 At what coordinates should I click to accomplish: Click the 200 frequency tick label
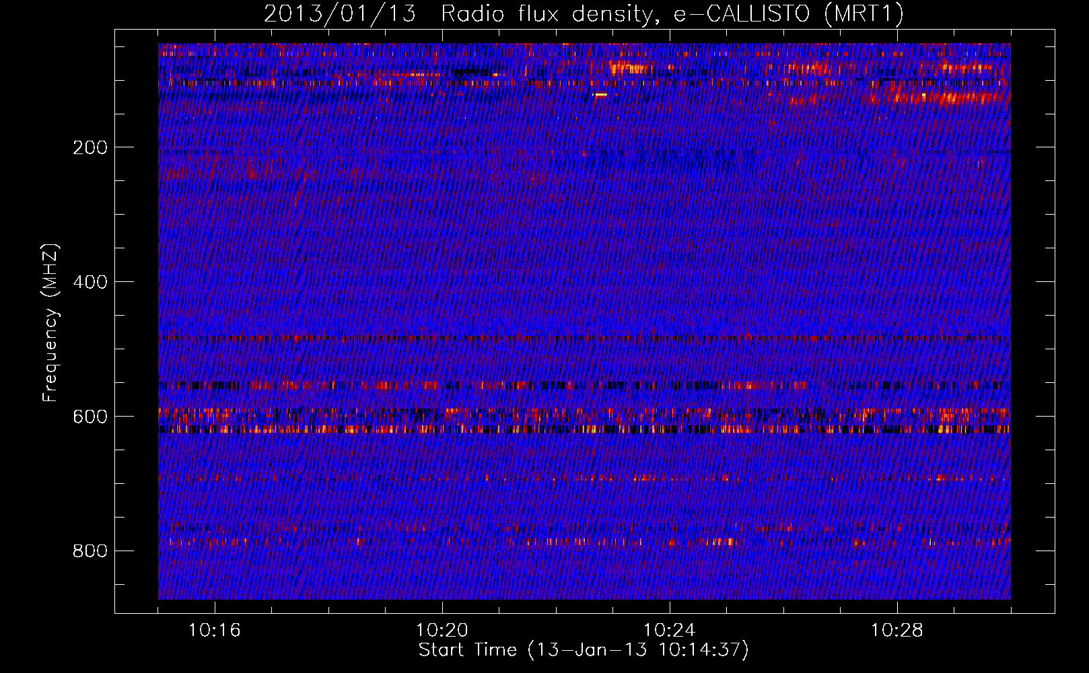pyautogui.click(x=90, y=147)
